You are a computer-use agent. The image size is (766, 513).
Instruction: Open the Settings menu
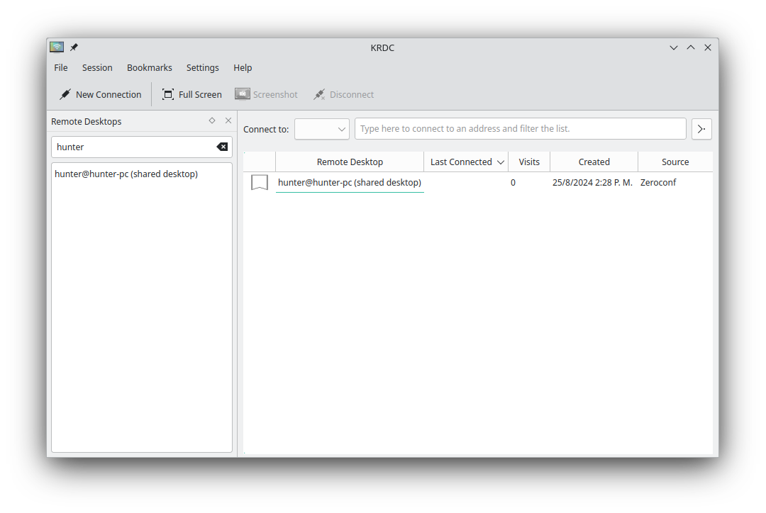(202, 67)
